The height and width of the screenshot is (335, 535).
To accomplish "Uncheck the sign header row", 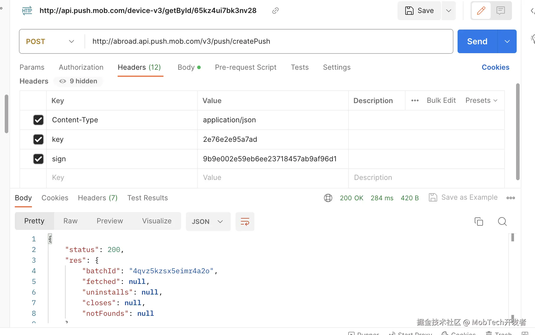I will (38, 159).
